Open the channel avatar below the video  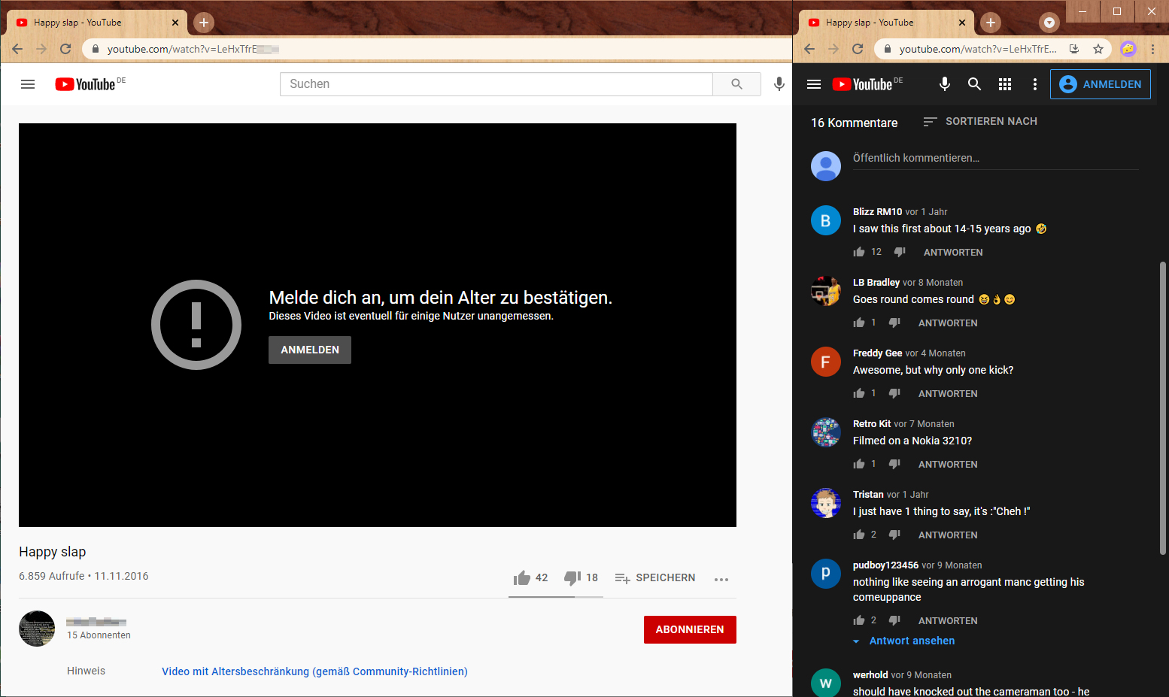pyautogui.click(x=37, y=629)
